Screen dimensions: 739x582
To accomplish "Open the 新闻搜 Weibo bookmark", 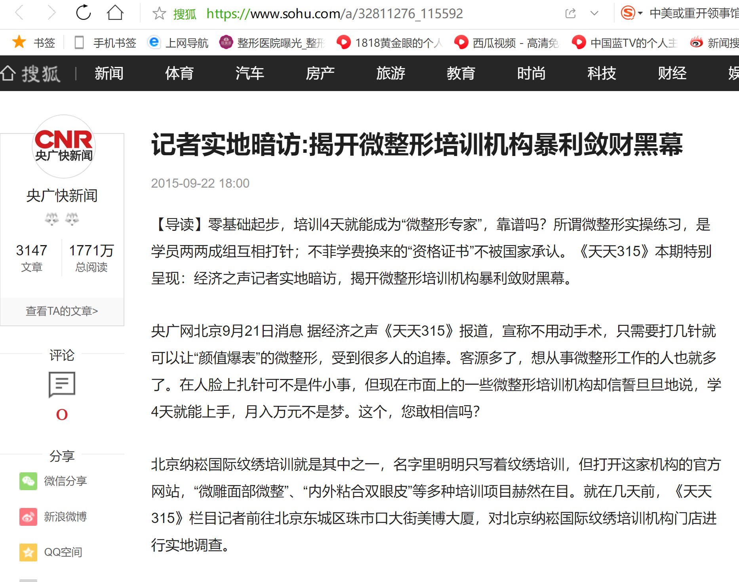I will 714,42.
